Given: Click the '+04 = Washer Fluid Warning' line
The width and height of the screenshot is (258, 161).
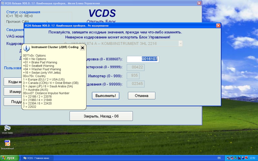Looking at the screenshot, I should pos(42,69).
